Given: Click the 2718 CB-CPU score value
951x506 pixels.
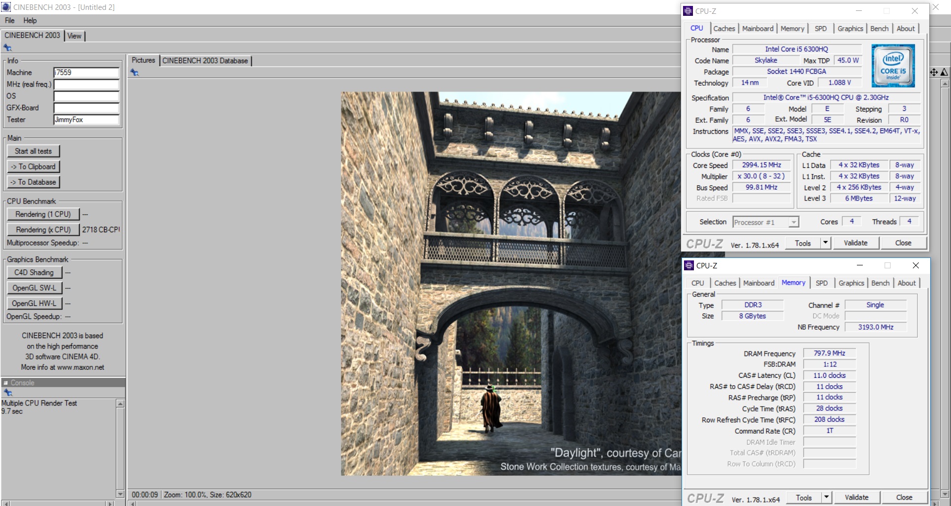Looking at the screenshot, I should click(101, 230).
